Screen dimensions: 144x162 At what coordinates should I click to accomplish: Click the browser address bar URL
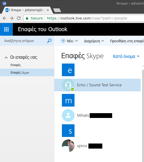click(87, 18)
